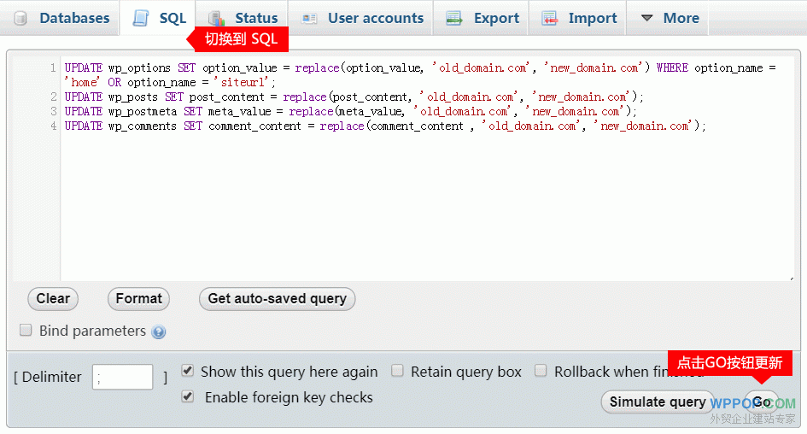Expand the More dropdown arrow

pyautogui.click(x=646, y=18)
